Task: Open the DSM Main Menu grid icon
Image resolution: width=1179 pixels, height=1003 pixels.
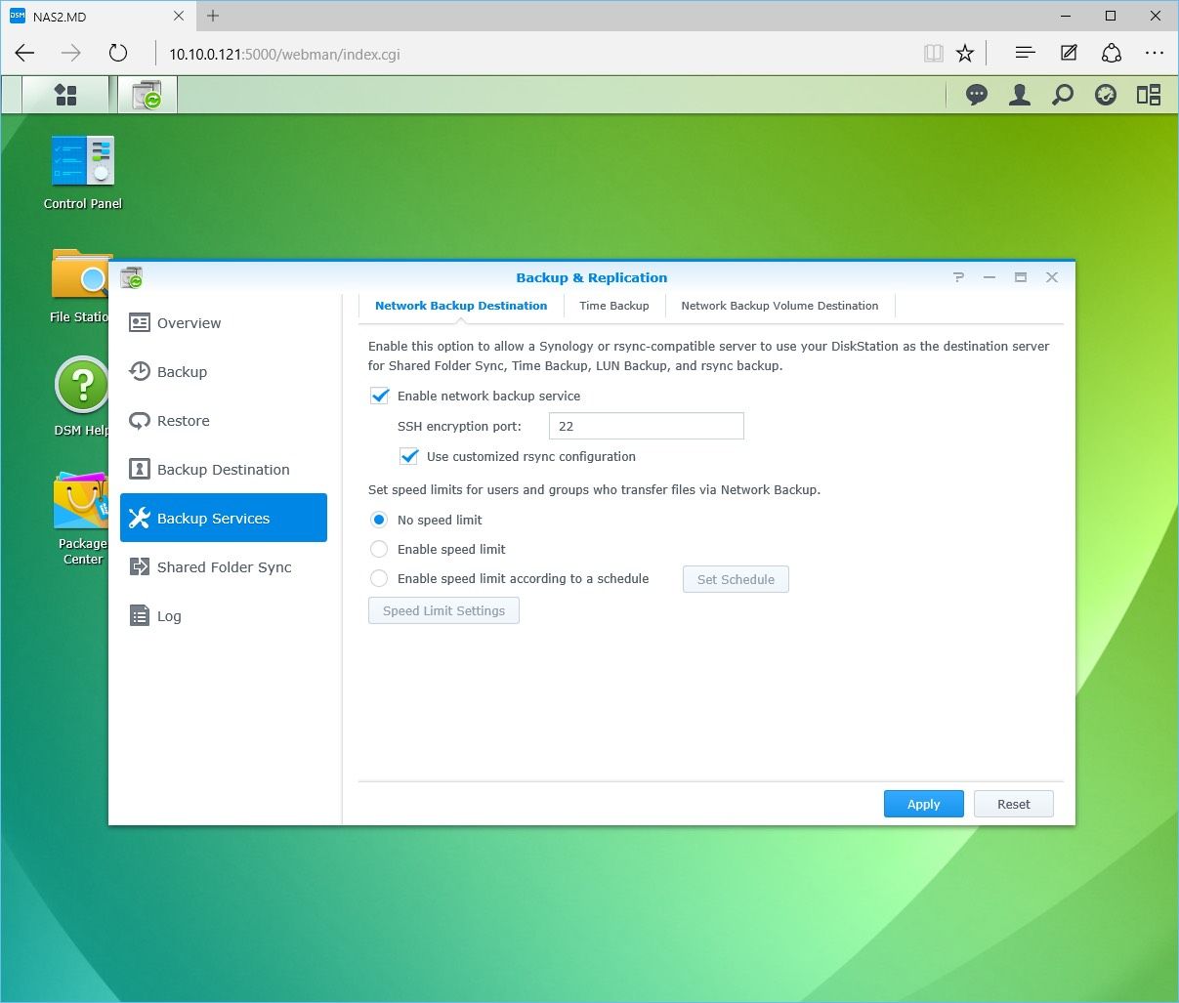Action: coord(65,95)
